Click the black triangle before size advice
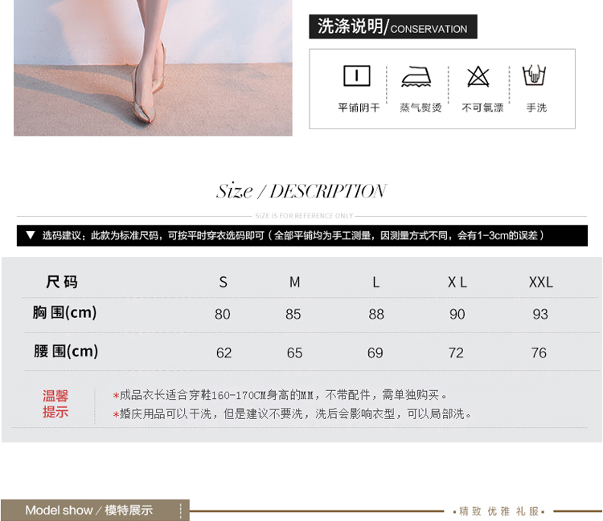 coord(30,235)
